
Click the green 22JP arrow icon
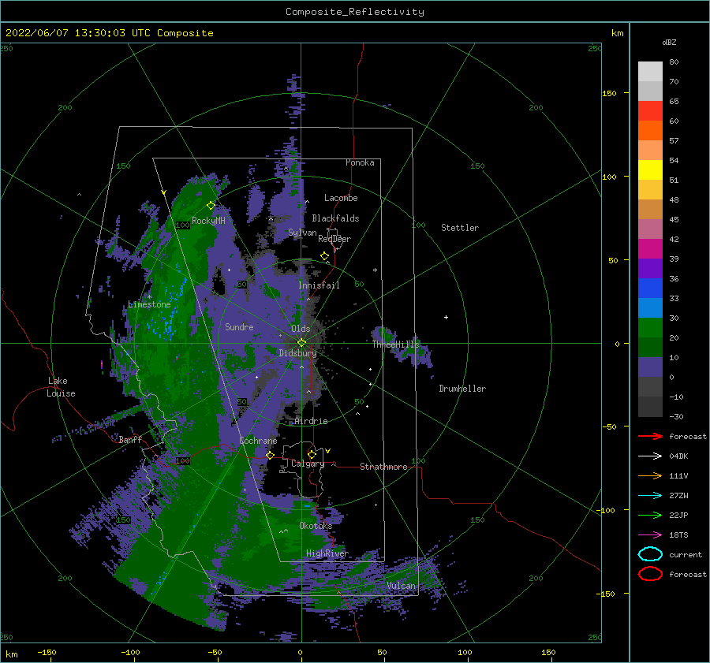point(650,515)
